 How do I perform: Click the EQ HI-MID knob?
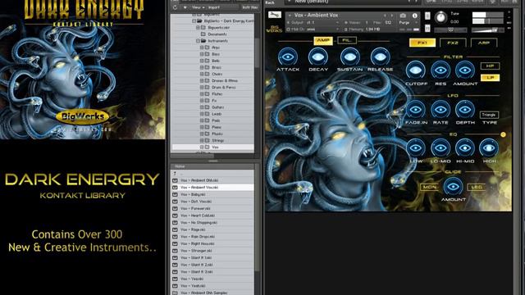coord(465,147)
